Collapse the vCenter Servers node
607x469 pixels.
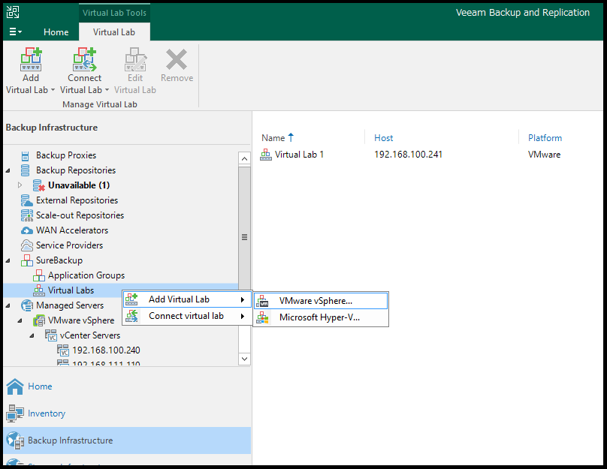click(x=32, y=335)
